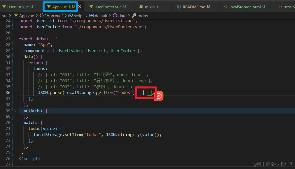Click the 'name: "App",' line
Screen dimensions: 295x169
[38, 45]
